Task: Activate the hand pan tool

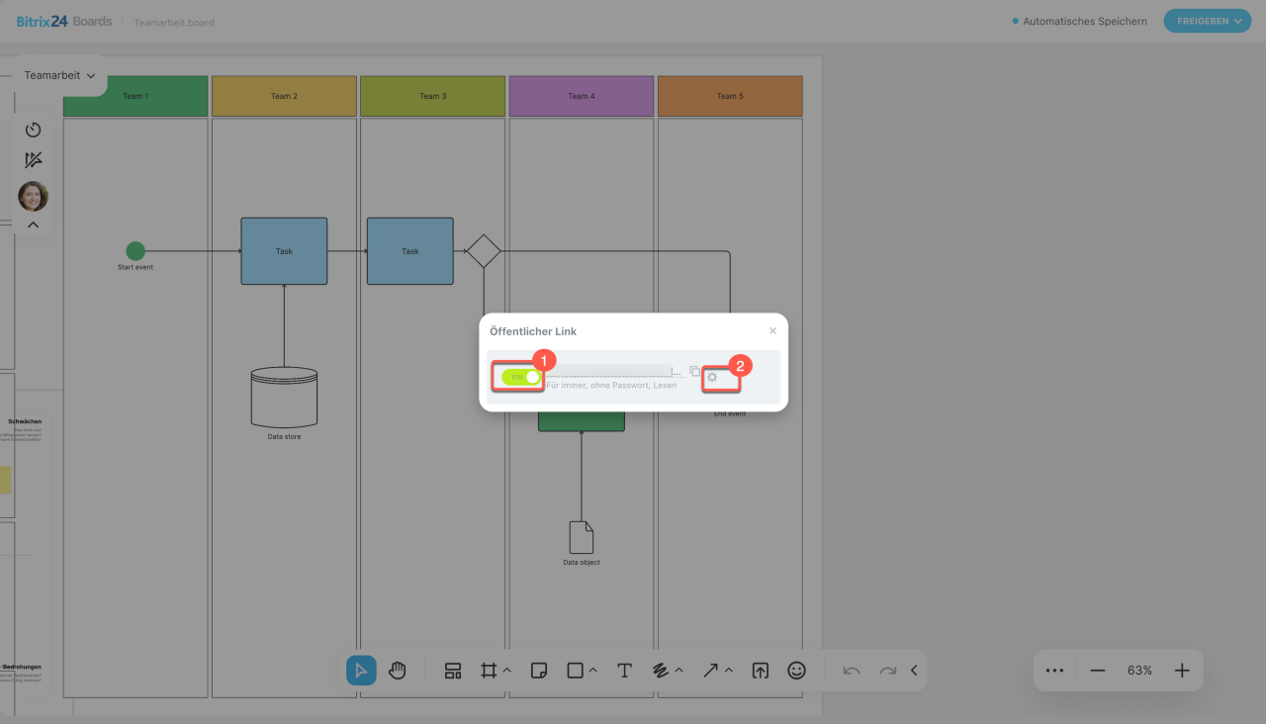Action: click(398, 671)
